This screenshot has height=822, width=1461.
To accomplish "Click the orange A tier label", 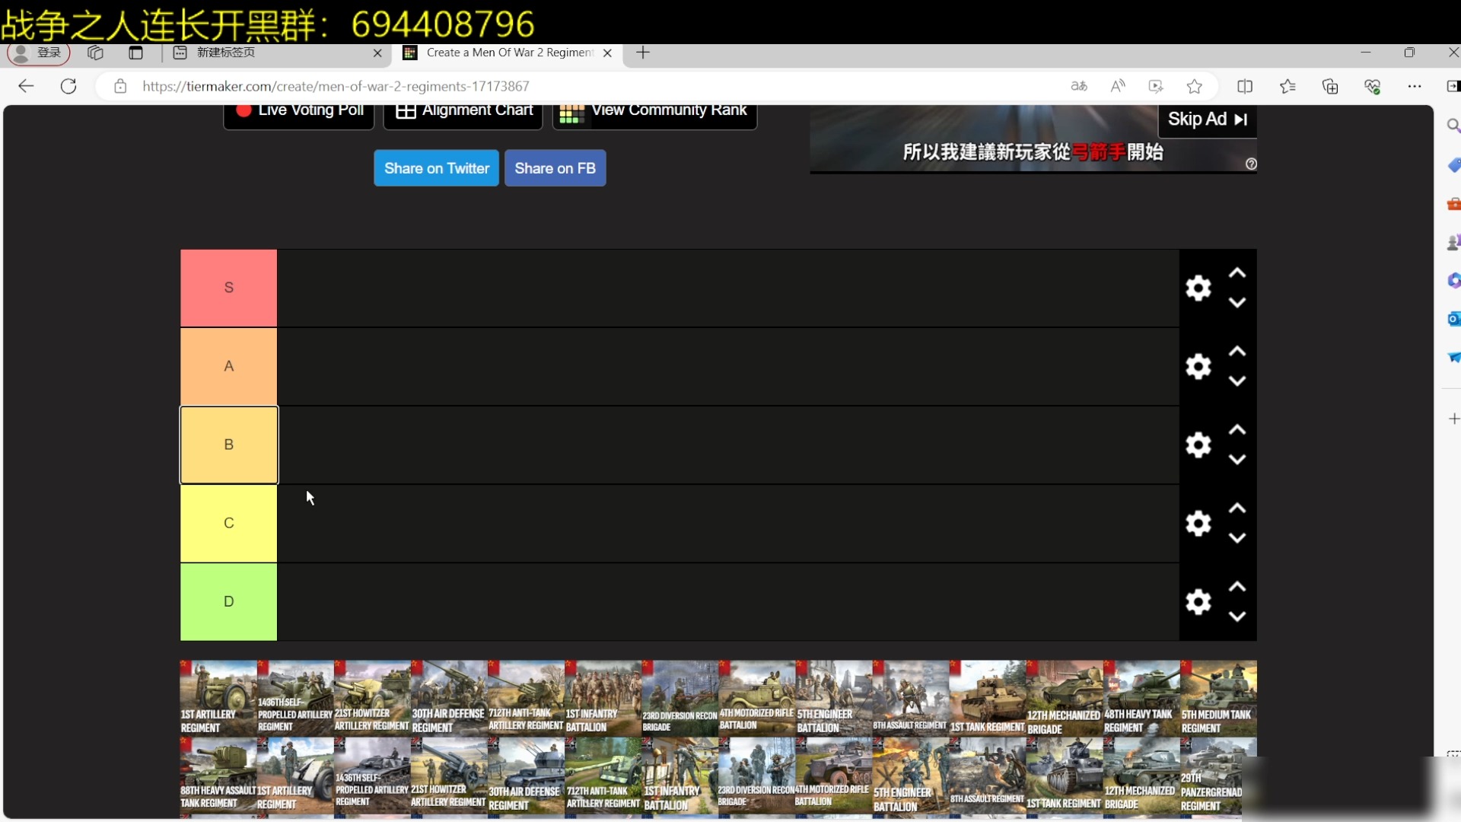I will click(x=228, y=366).
